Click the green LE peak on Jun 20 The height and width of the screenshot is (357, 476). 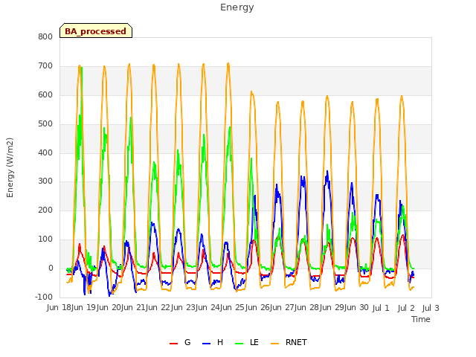click(x=131, y=118)
